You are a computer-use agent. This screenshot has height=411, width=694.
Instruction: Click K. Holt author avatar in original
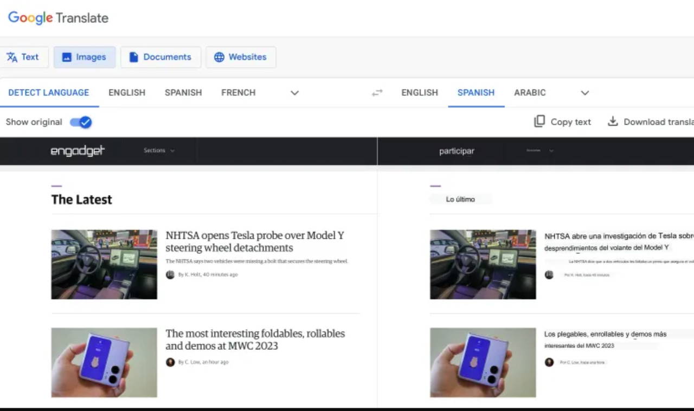[x=170, y=275]
